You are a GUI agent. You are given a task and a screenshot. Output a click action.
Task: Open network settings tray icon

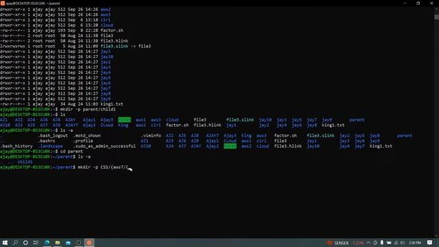(x=396, y=243)
